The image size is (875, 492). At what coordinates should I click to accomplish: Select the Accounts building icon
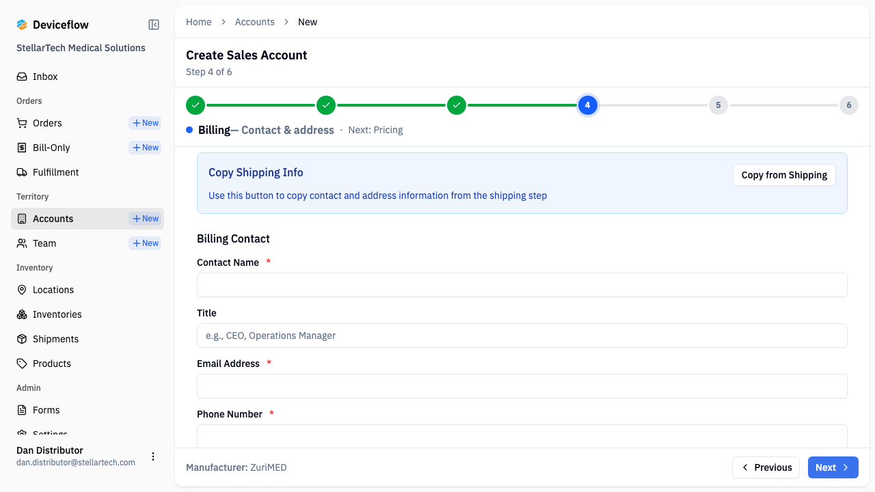pos(22,219)
